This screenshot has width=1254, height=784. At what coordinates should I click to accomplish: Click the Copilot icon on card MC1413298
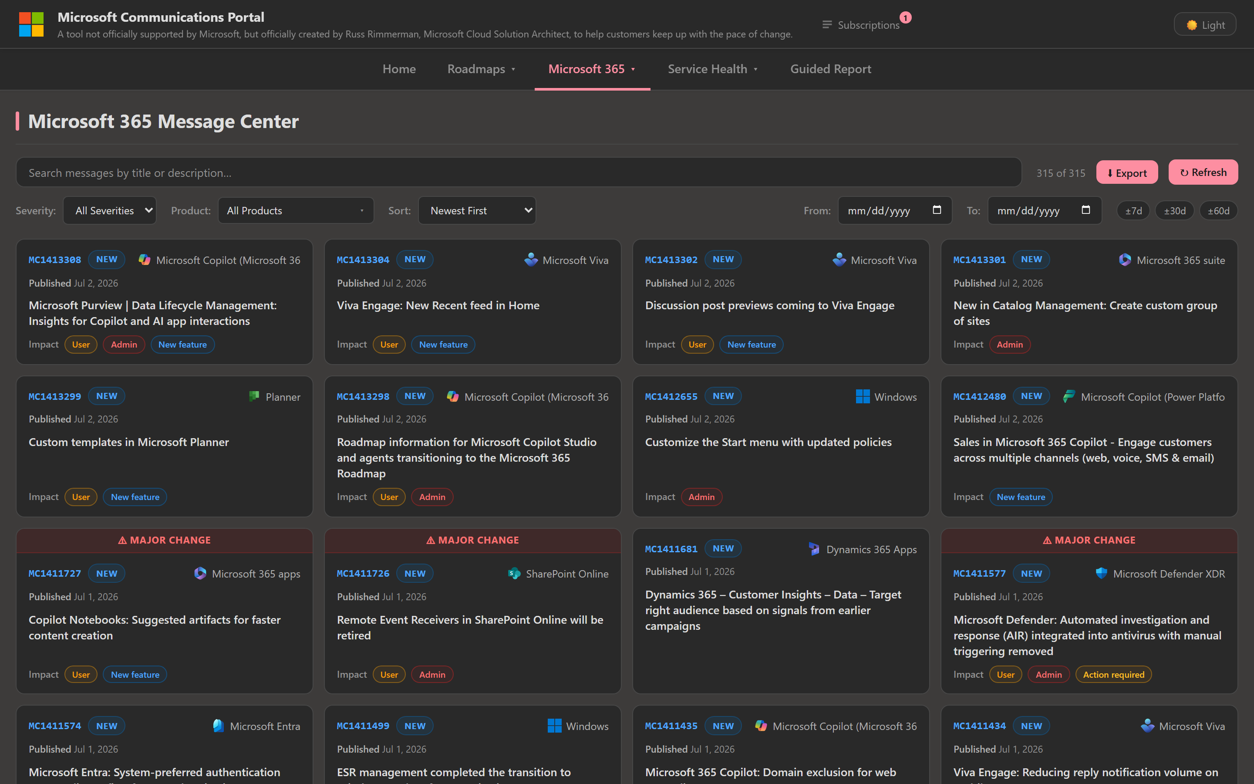[453, 397]
